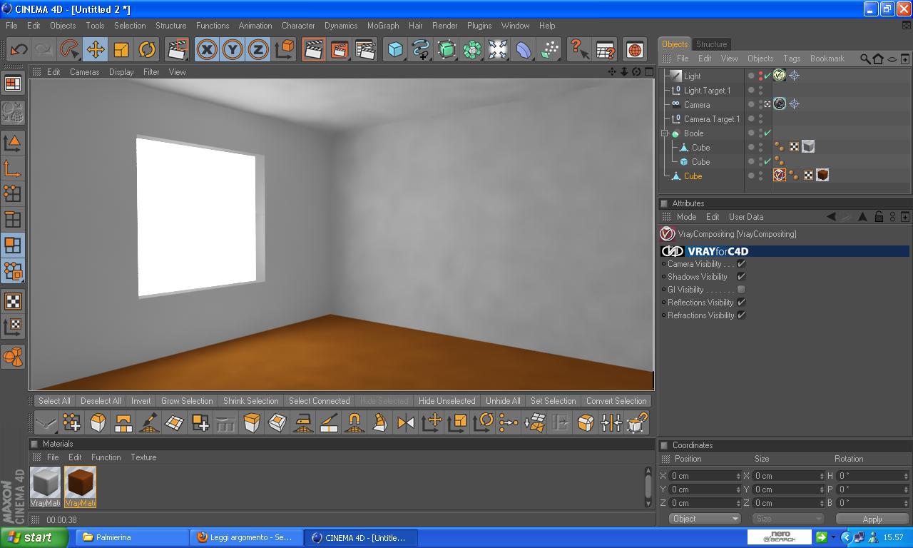Image resolution: width=913 pixels, height=548 pixels.
Task: Collapse the Boole object tree
Action: [665, 133]
